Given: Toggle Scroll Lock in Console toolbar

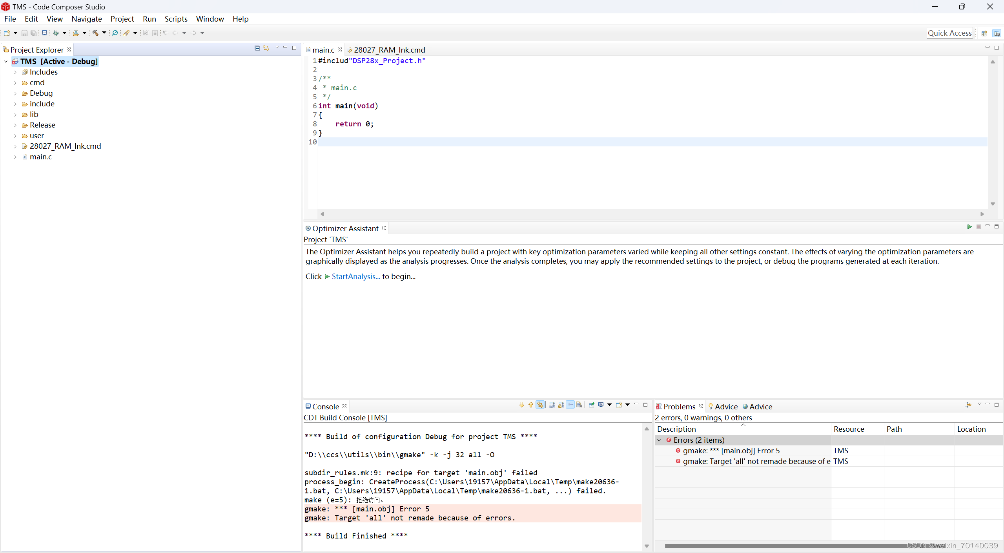Looking at the screenshot, I should 561,405.
